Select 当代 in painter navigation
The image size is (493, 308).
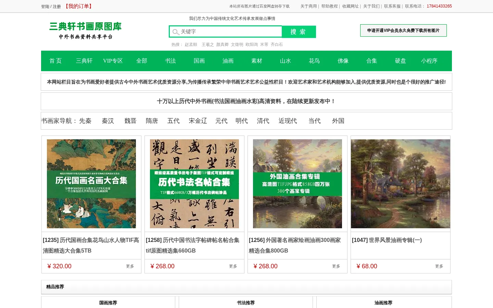tap(315, 121)
